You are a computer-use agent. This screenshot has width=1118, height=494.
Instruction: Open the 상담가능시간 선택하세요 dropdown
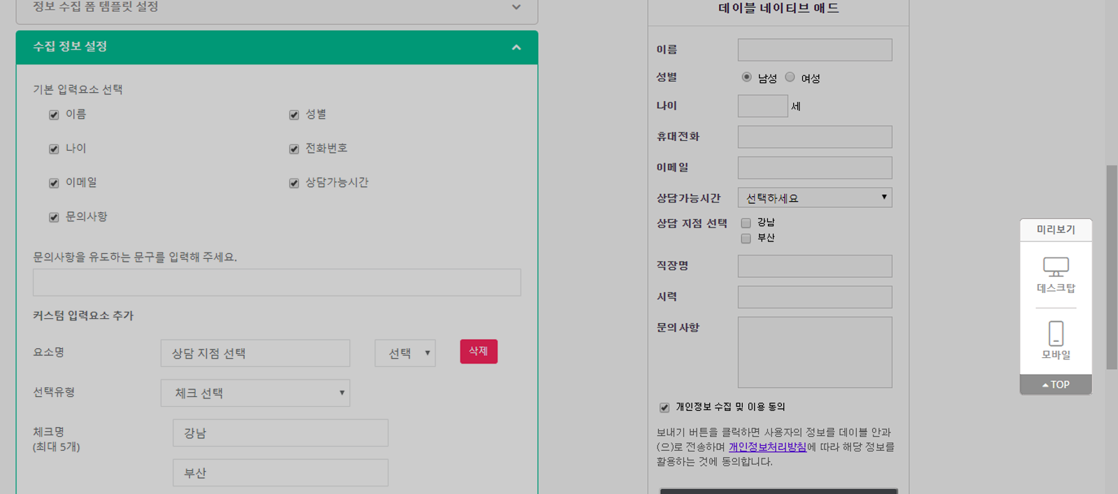click(x=815, y=197)
